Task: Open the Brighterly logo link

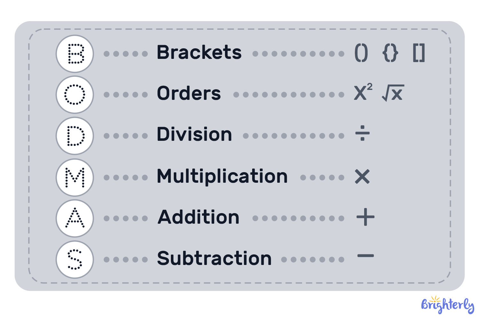Action: [448, 305]
